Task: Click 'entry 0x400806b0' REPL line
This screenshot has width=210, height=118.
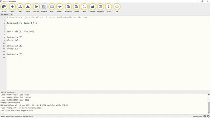Action: tap(10, 103)
